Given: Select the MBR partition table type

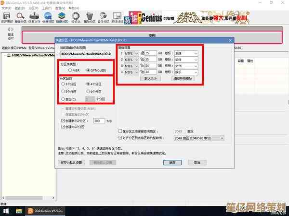Looking at the screenshot, I should 70,70.
